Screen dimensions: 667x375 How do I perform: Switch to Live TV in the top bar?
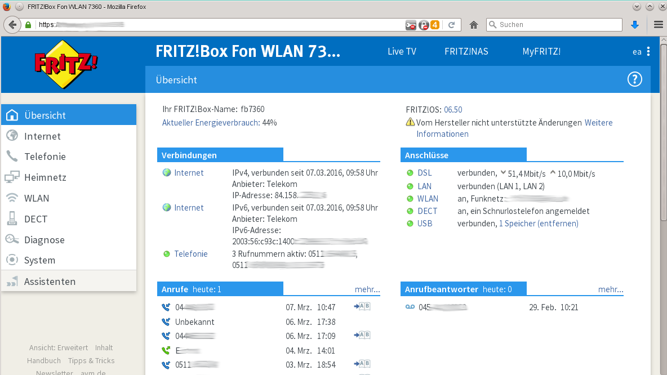point(402,51)
